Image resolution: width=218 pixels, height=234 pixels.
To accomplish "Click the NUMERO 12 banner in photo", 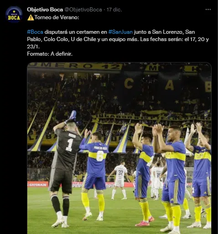I will click(75, 66).
